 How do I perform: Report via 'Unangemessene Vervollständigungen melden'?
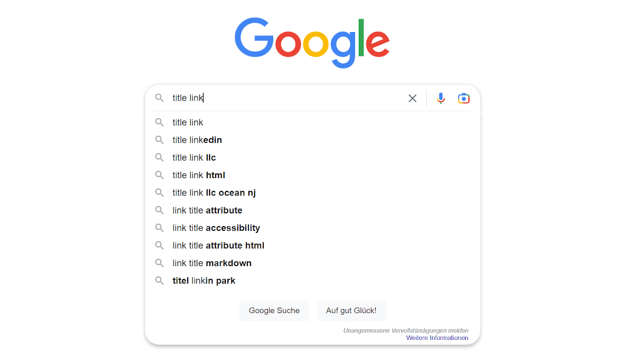[405, 330]
